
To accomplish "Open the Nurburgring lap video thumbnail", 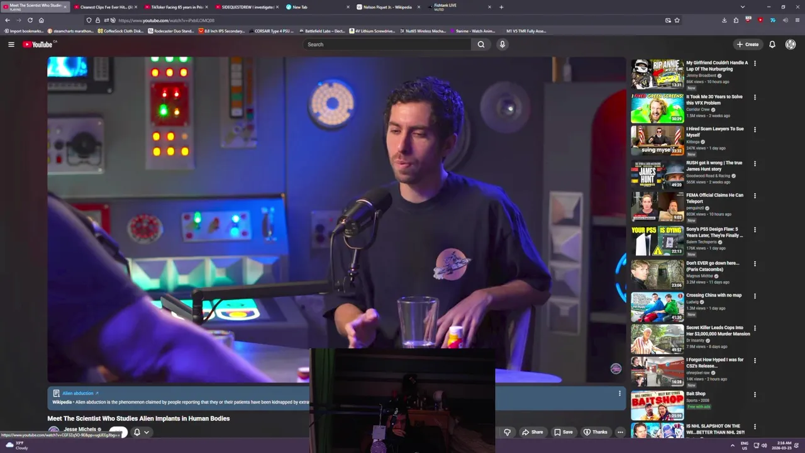I will pyautogui.click(x=657, y=74).
